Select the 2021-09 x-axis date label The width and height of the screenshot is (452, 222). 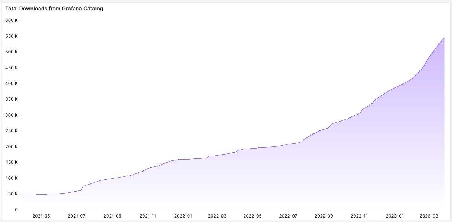tap(112, 216)
